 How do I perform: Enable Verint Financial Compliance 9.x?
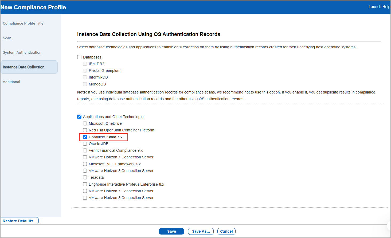click(85, 150)
